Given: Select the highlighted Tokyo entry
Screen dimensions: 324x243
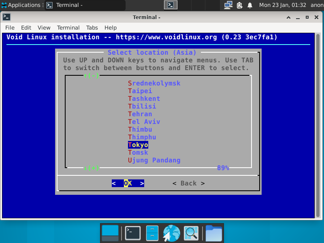Looking at the screenshot, I should [x=138, y=145].
